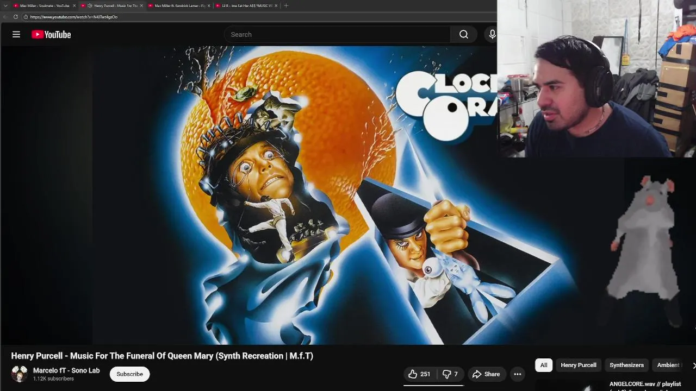Like the video with 251 likes
The height and width of the screenshot is (391, 696).
419,374
